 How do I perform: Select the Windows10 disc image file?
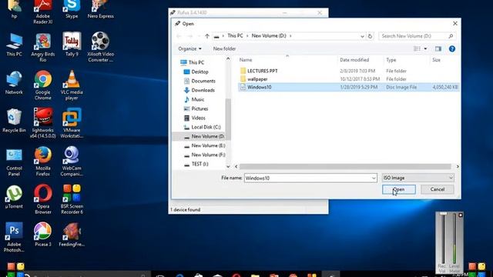pyautogui.click(x=348, y=87)
